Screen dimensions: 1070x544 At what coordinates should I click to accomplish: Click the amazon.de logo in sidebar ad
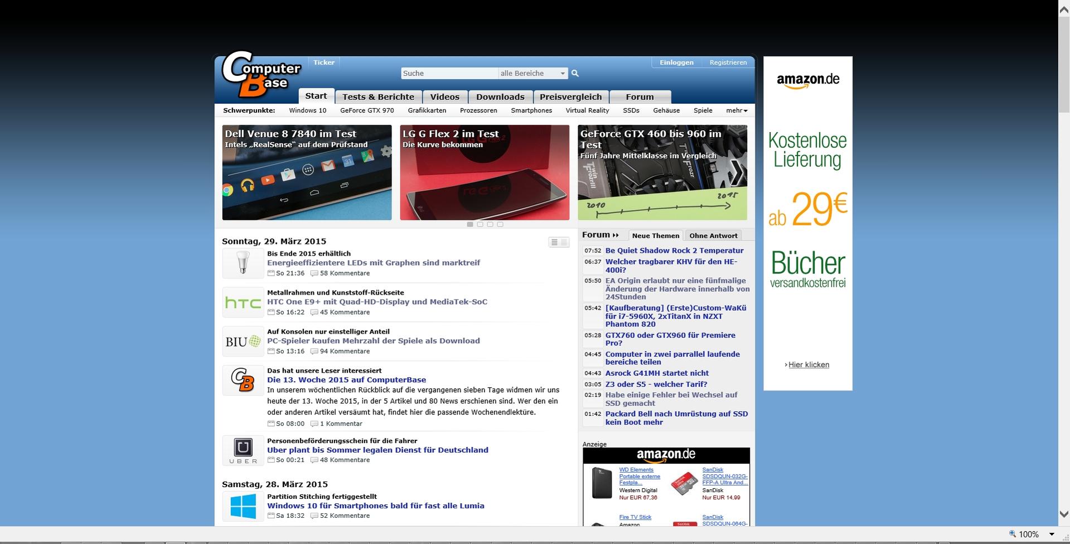tap(808, 80)
